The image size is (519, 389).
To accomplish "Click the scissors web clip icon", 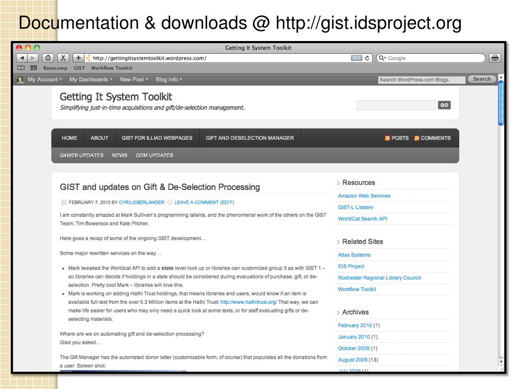I will click(x=63, y=58).
